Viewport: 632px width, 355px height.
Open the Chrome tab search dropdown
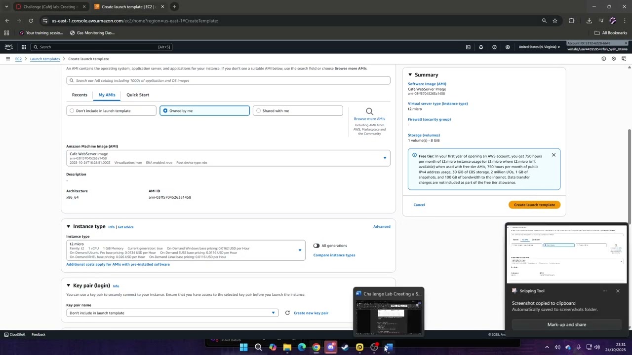coord(6,7)
